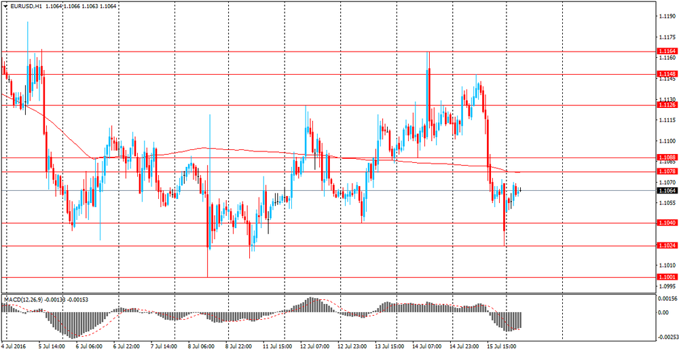Select the 12 Jul 23:00 time label
Screen dimensions: 679x353
coord(352,346)
